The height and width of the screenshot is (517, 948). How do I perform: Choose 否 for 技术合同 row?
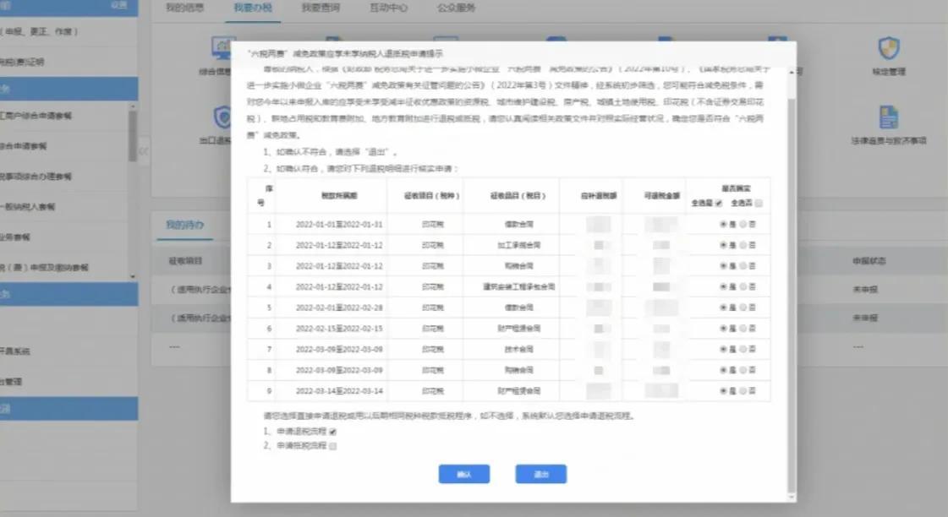[x=743, y=349]
